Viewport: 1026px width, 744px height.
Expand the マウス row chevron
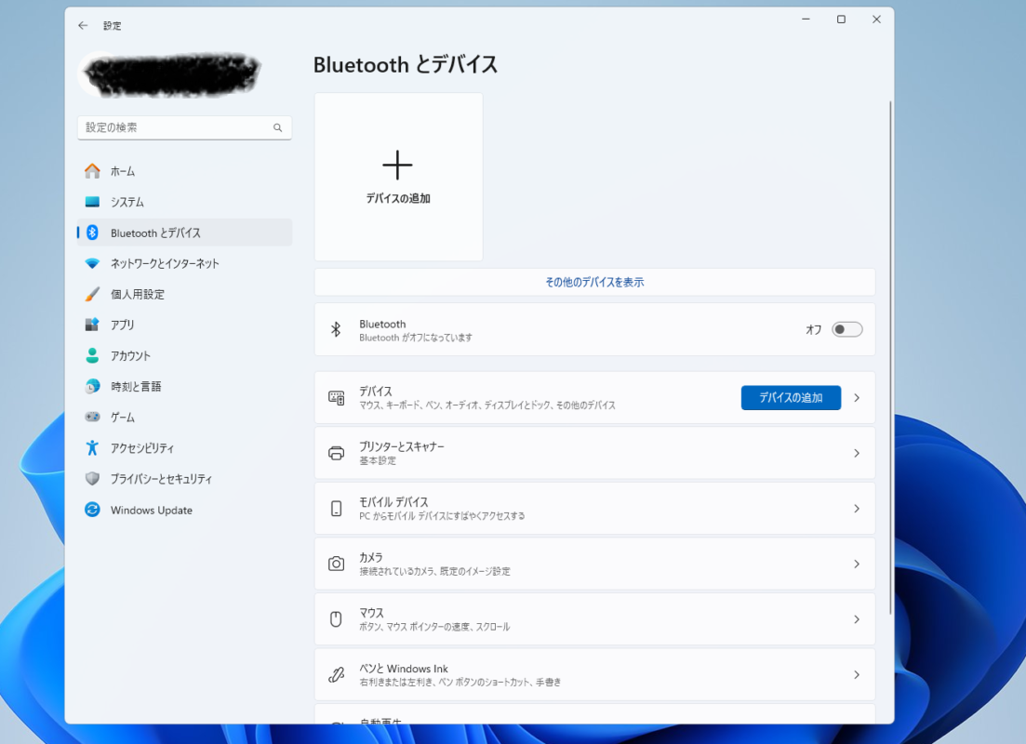click(857, 619)
